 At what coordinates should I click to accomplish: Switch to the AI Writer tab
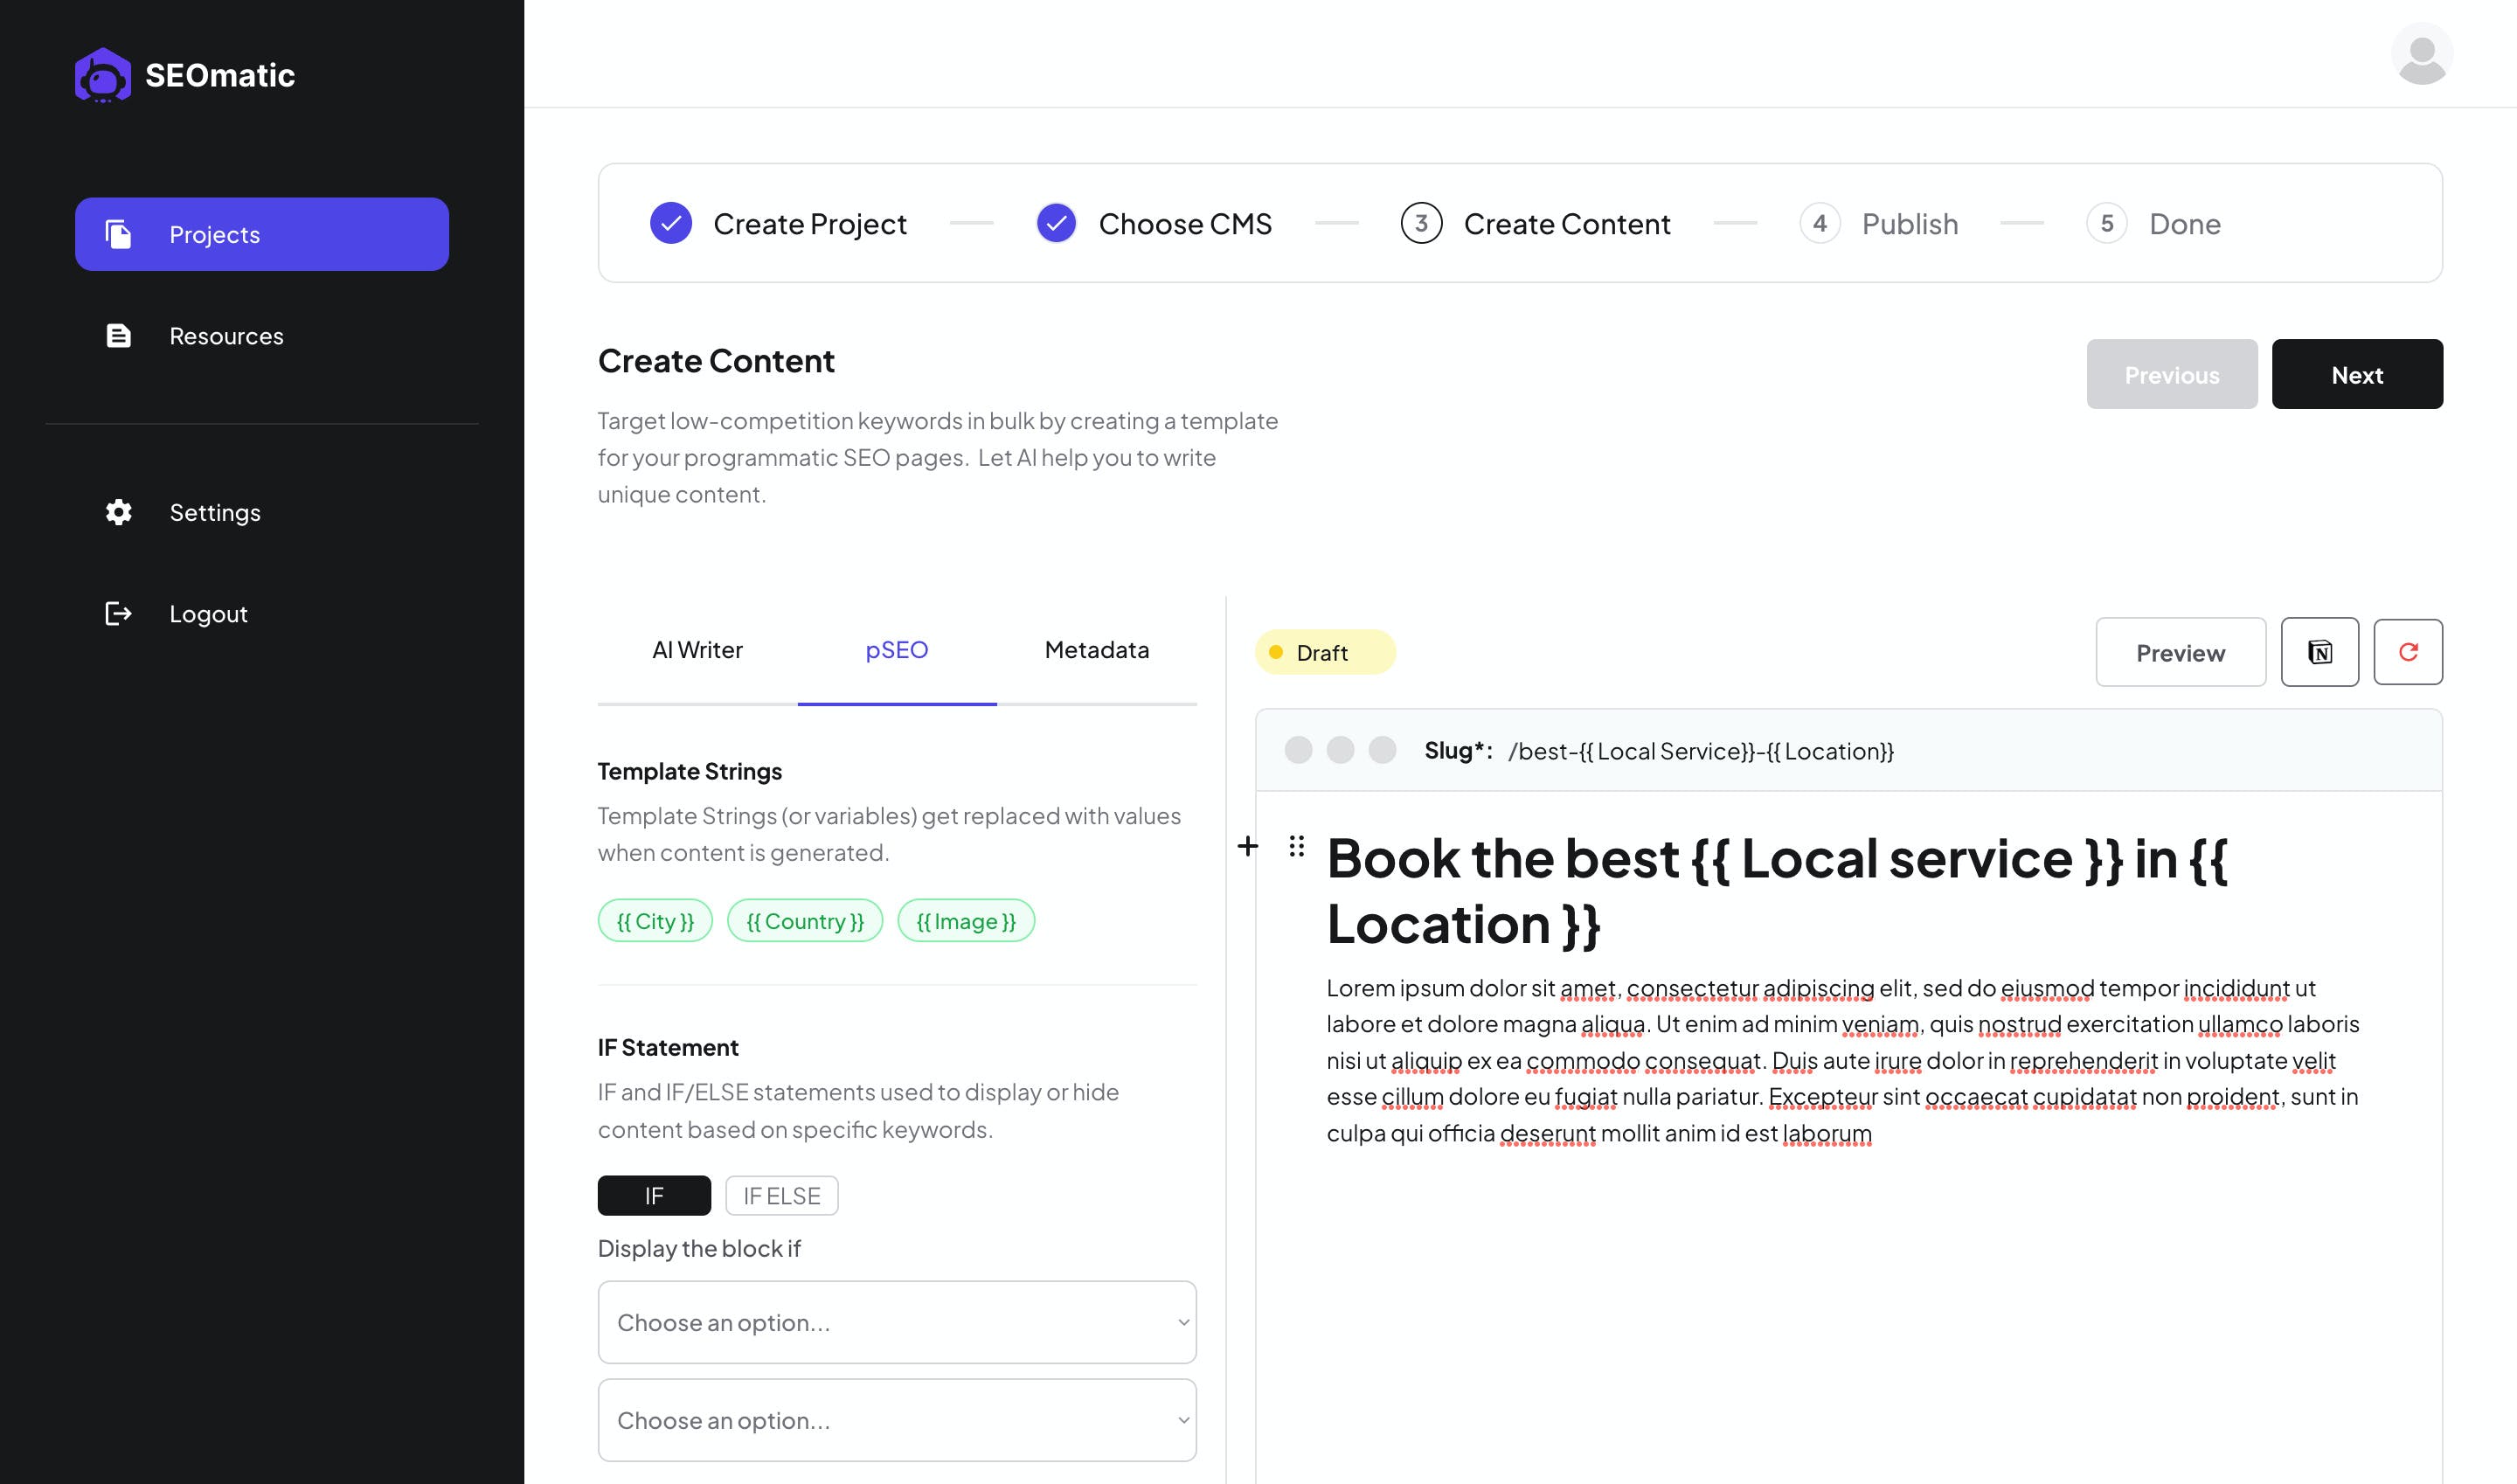(697, 650)
